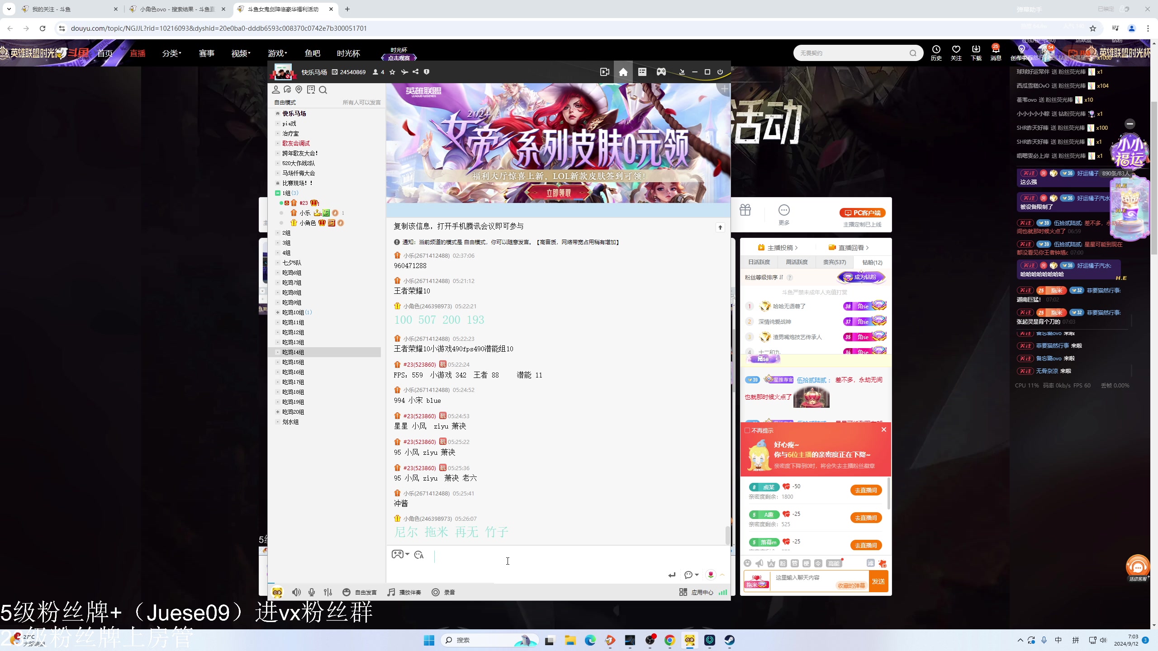Select the 直播 nav item
This screenshot has width=1158, height=651.
pos(138,53)
